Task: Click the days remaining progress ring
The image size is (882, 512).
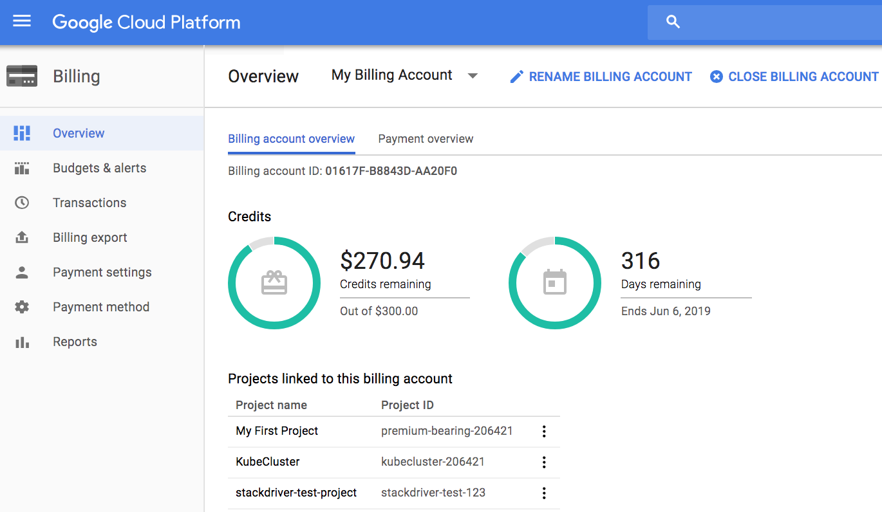Action: [x=555, y=283]
